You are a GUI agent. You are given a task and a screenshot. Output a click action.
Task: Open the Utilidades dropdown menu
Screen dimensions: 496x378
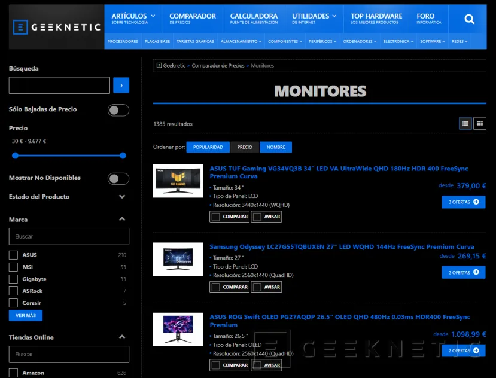[314, 19]
